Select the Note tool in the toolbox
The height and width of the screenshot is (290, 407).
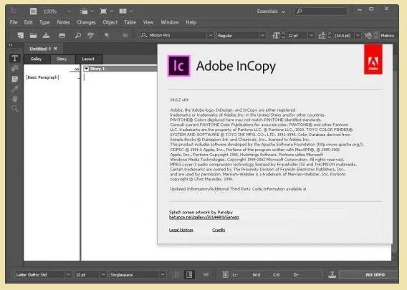click(x=15, y=79)
